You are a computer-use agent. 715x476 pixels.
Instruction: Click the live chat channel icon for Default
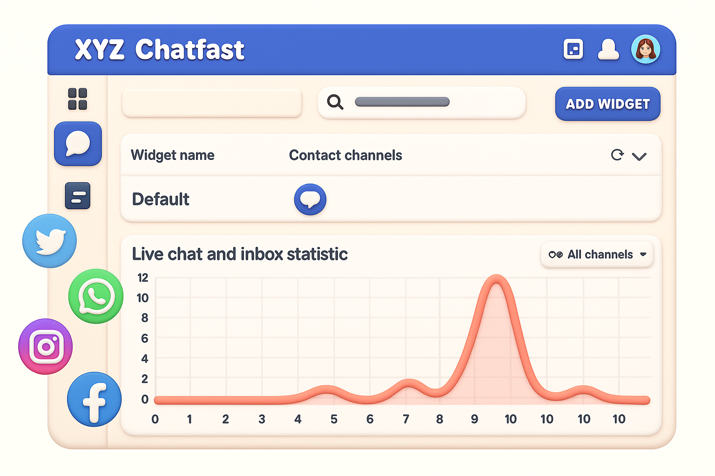[310, 199]
